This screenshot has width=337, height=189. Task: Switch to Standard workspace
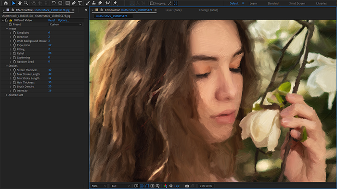click(273, 3)
